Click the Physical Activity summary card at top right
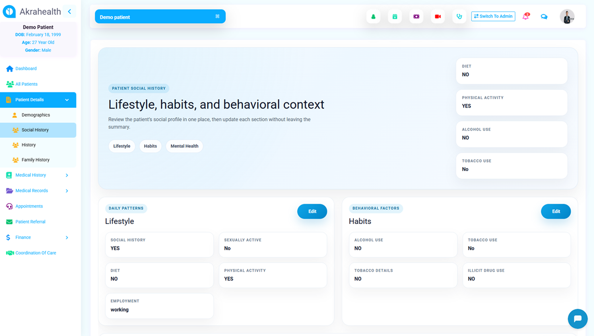The width and height of the screenshot is (594, 336). pos(512,102)
